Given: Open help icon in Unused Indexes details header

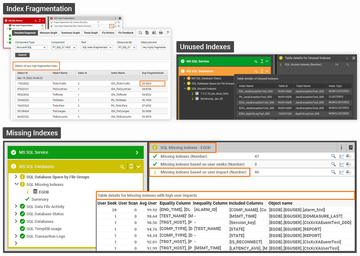Looking at the screenshot, I should pos(354,58).
